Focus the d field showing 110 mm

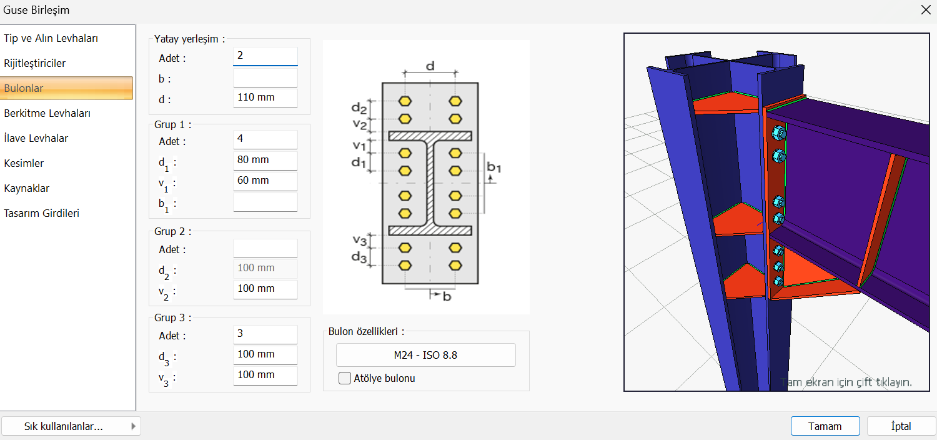pyautogui.click(x=265, y=97)
